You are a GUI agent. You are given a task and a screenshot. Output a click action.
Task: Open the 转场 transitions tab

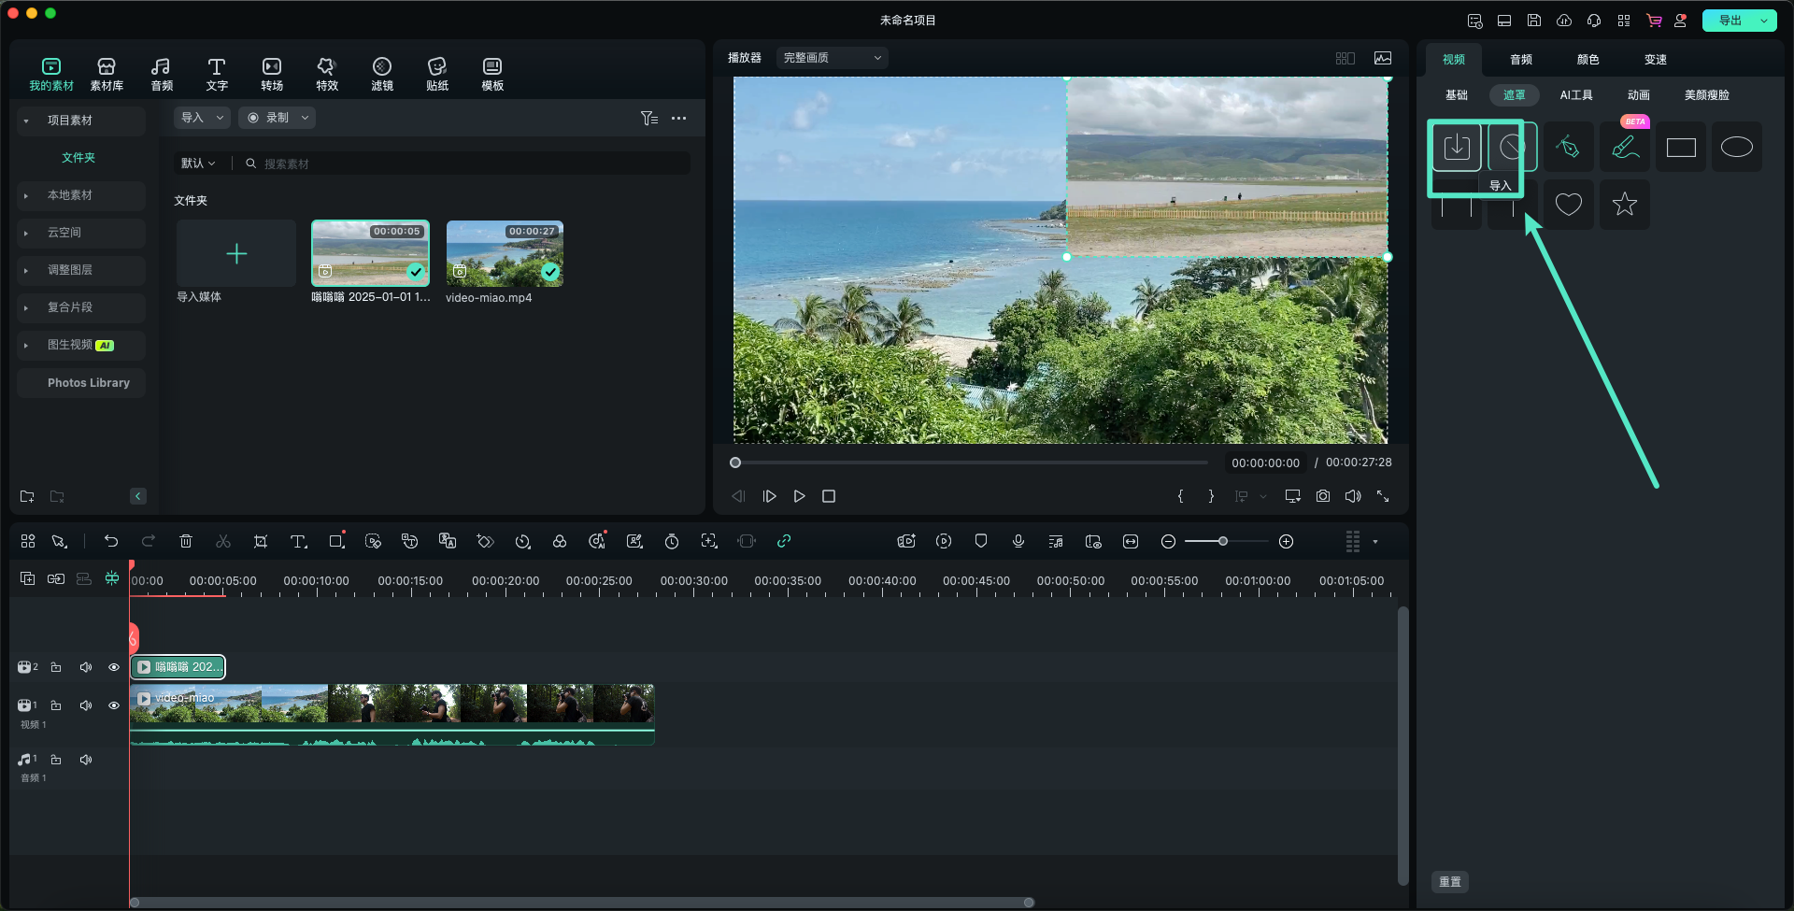[272, 74]
